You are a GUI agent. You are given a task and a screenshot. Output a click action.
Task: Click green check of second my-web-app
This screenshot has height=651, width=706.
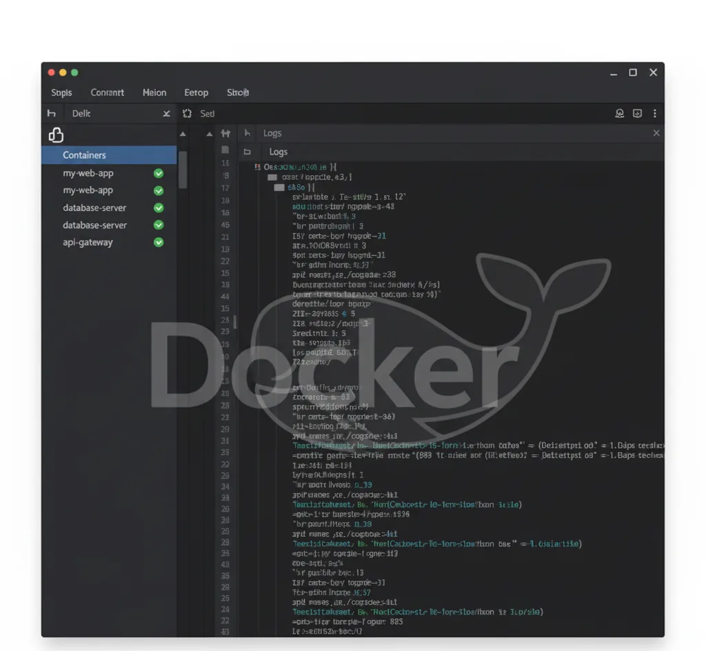pyautogui.click(x=159, y=190)
